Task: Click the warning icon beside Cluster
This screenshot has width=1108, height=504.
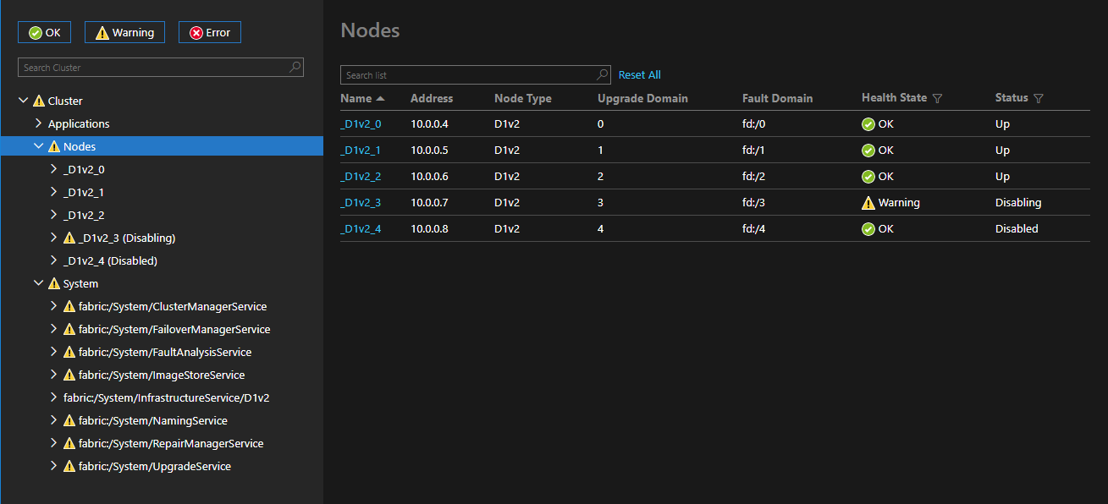Action: [39, 101]
